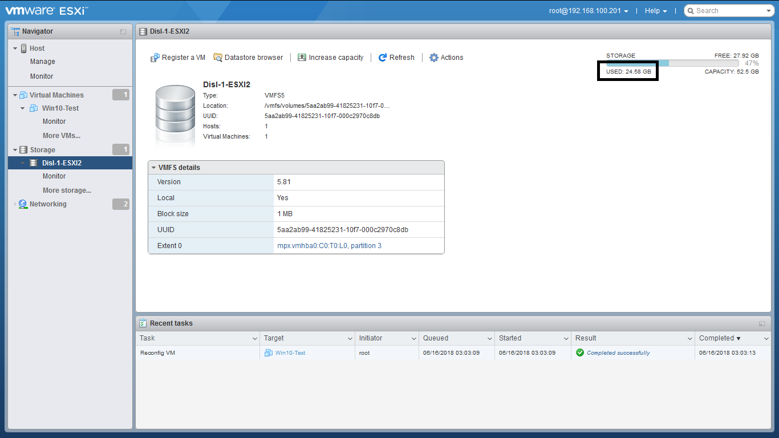
Task: Click the Block size value 1 MB
Action: pyautogui.click(x=285, y=214)
